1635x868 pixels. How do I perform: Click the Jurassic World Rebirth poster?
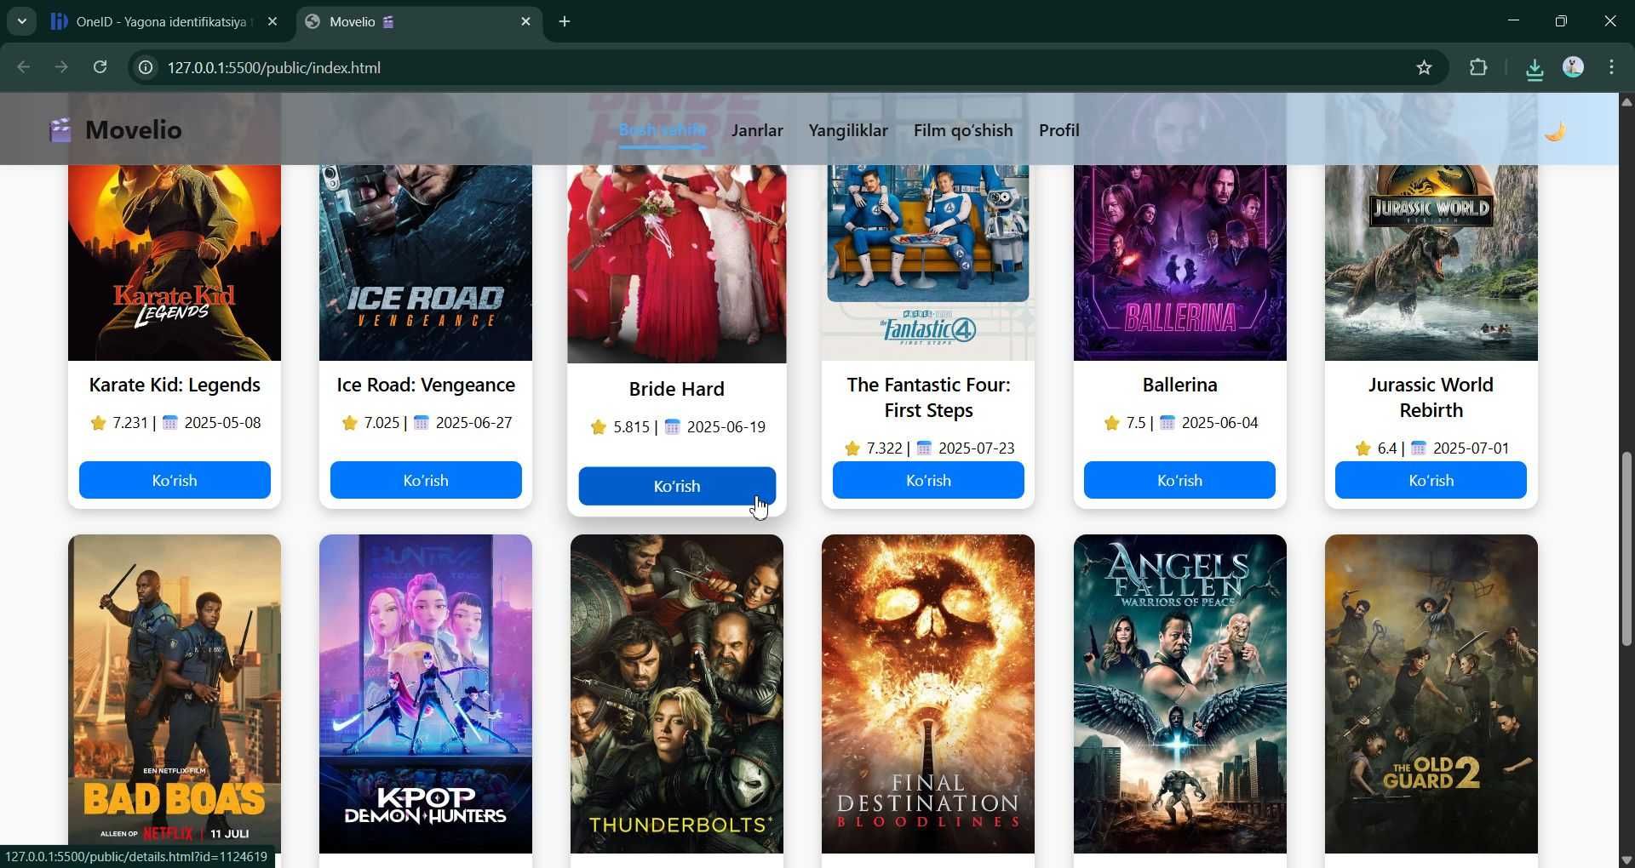[x=1431, y=263]
